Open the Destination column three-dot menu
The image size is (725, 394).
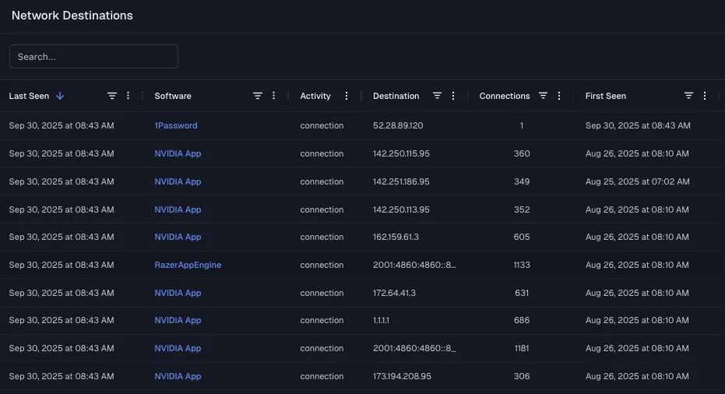[452, 96]
